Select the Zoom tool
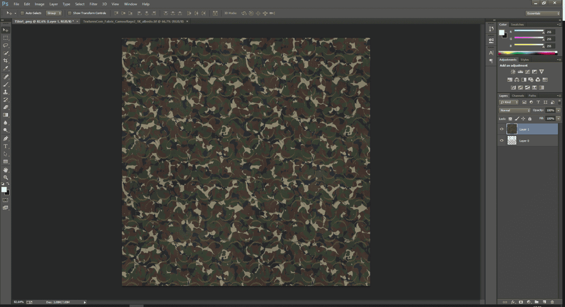 pos(6,177)
